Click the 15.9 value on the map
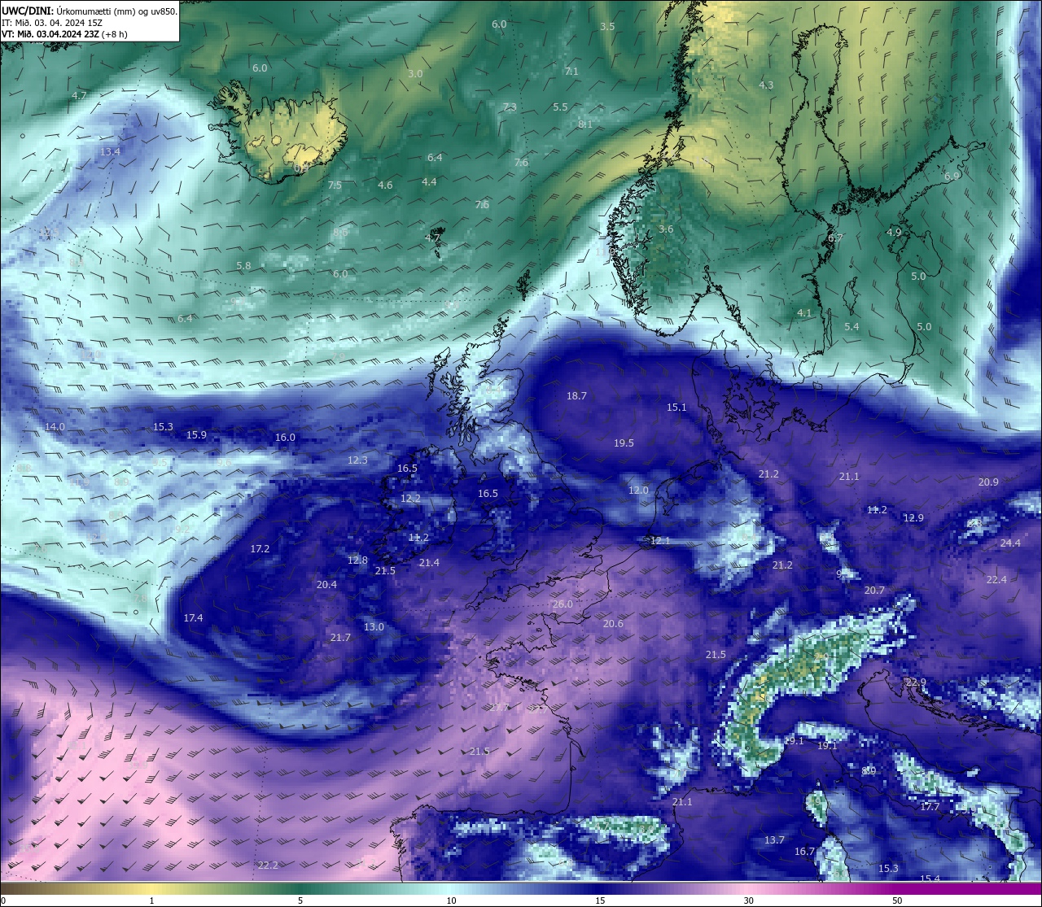The height and width of the screenshot is (907, 1042). tap(196, 435)
